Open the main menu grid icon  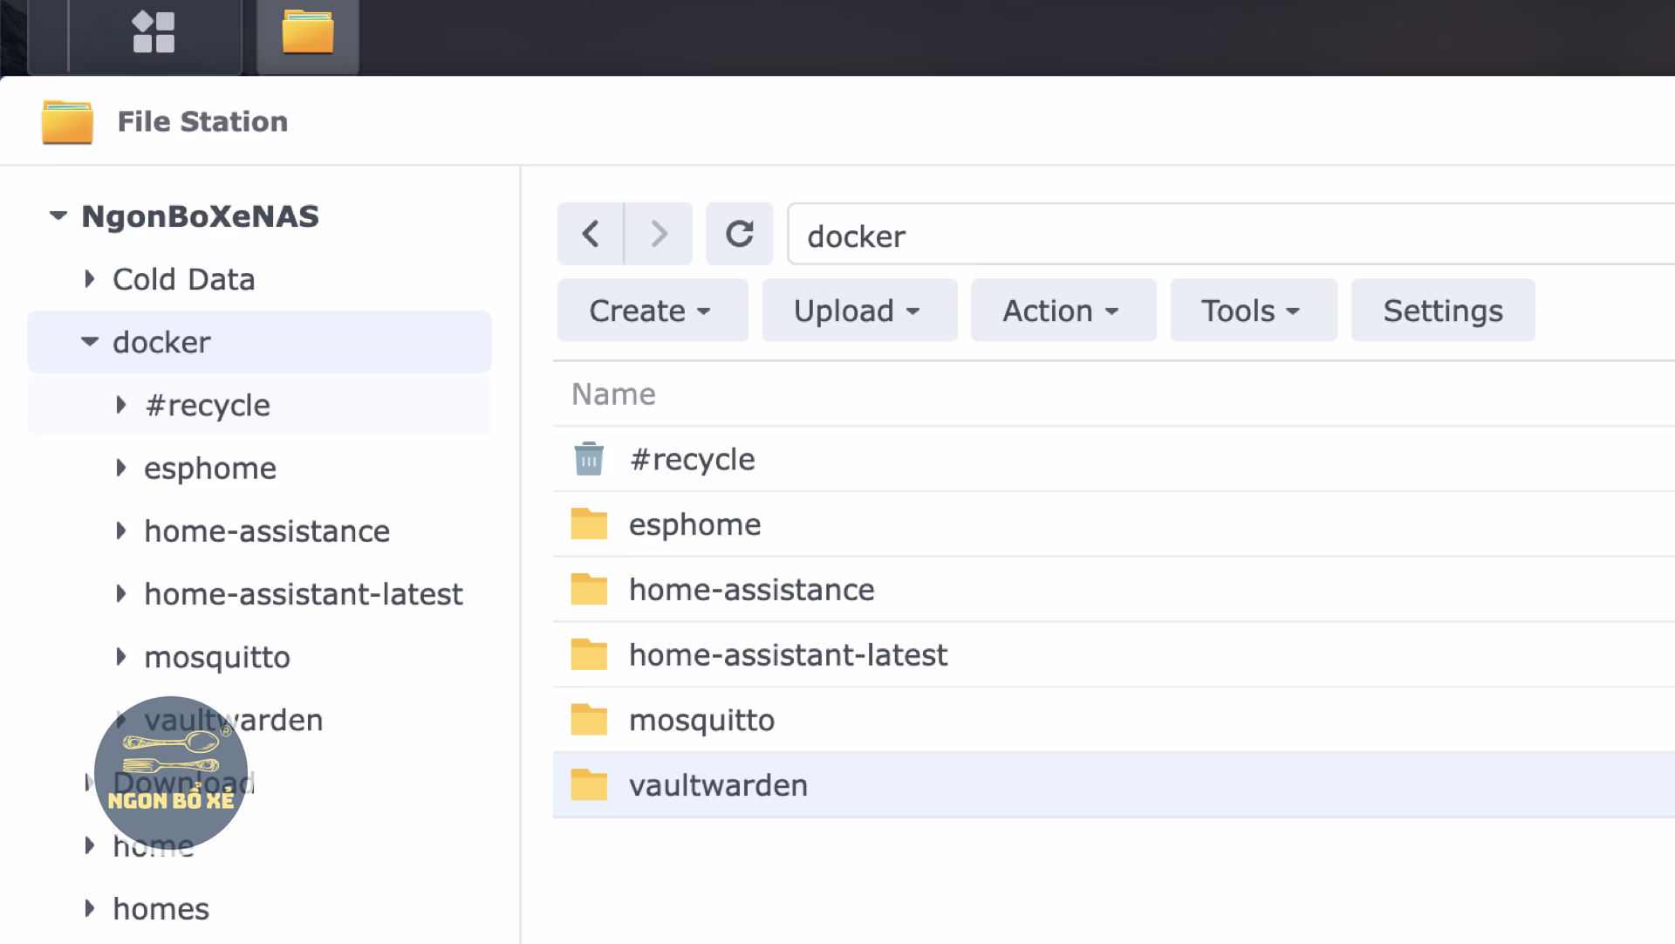154,32
